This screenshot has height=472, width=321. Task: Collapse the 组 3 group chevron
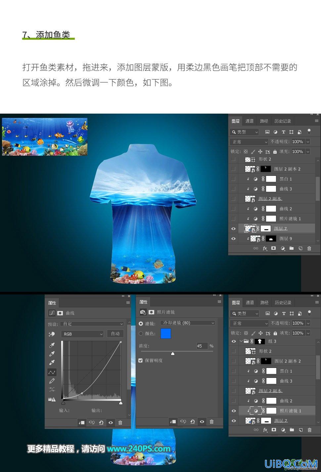(x=241, y=341)
